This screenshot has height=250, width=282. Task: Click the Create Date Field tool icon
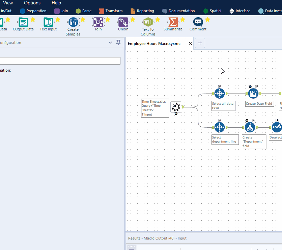click(x=253, y=94)
